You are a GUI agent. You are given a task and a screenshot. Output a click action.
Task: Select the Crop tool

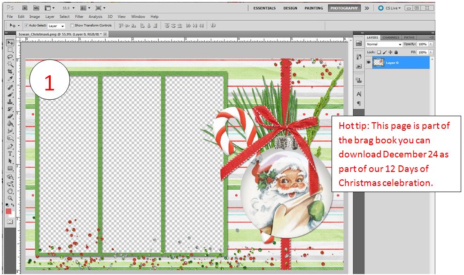10,71
